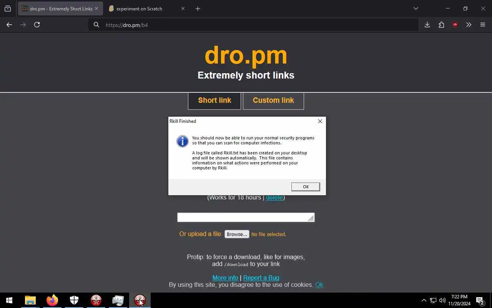Select the experiment on Scratch tab
Image resolution: width=492 pixels, height=308 pixels.
pyautogui.click(x=139, y=8)
